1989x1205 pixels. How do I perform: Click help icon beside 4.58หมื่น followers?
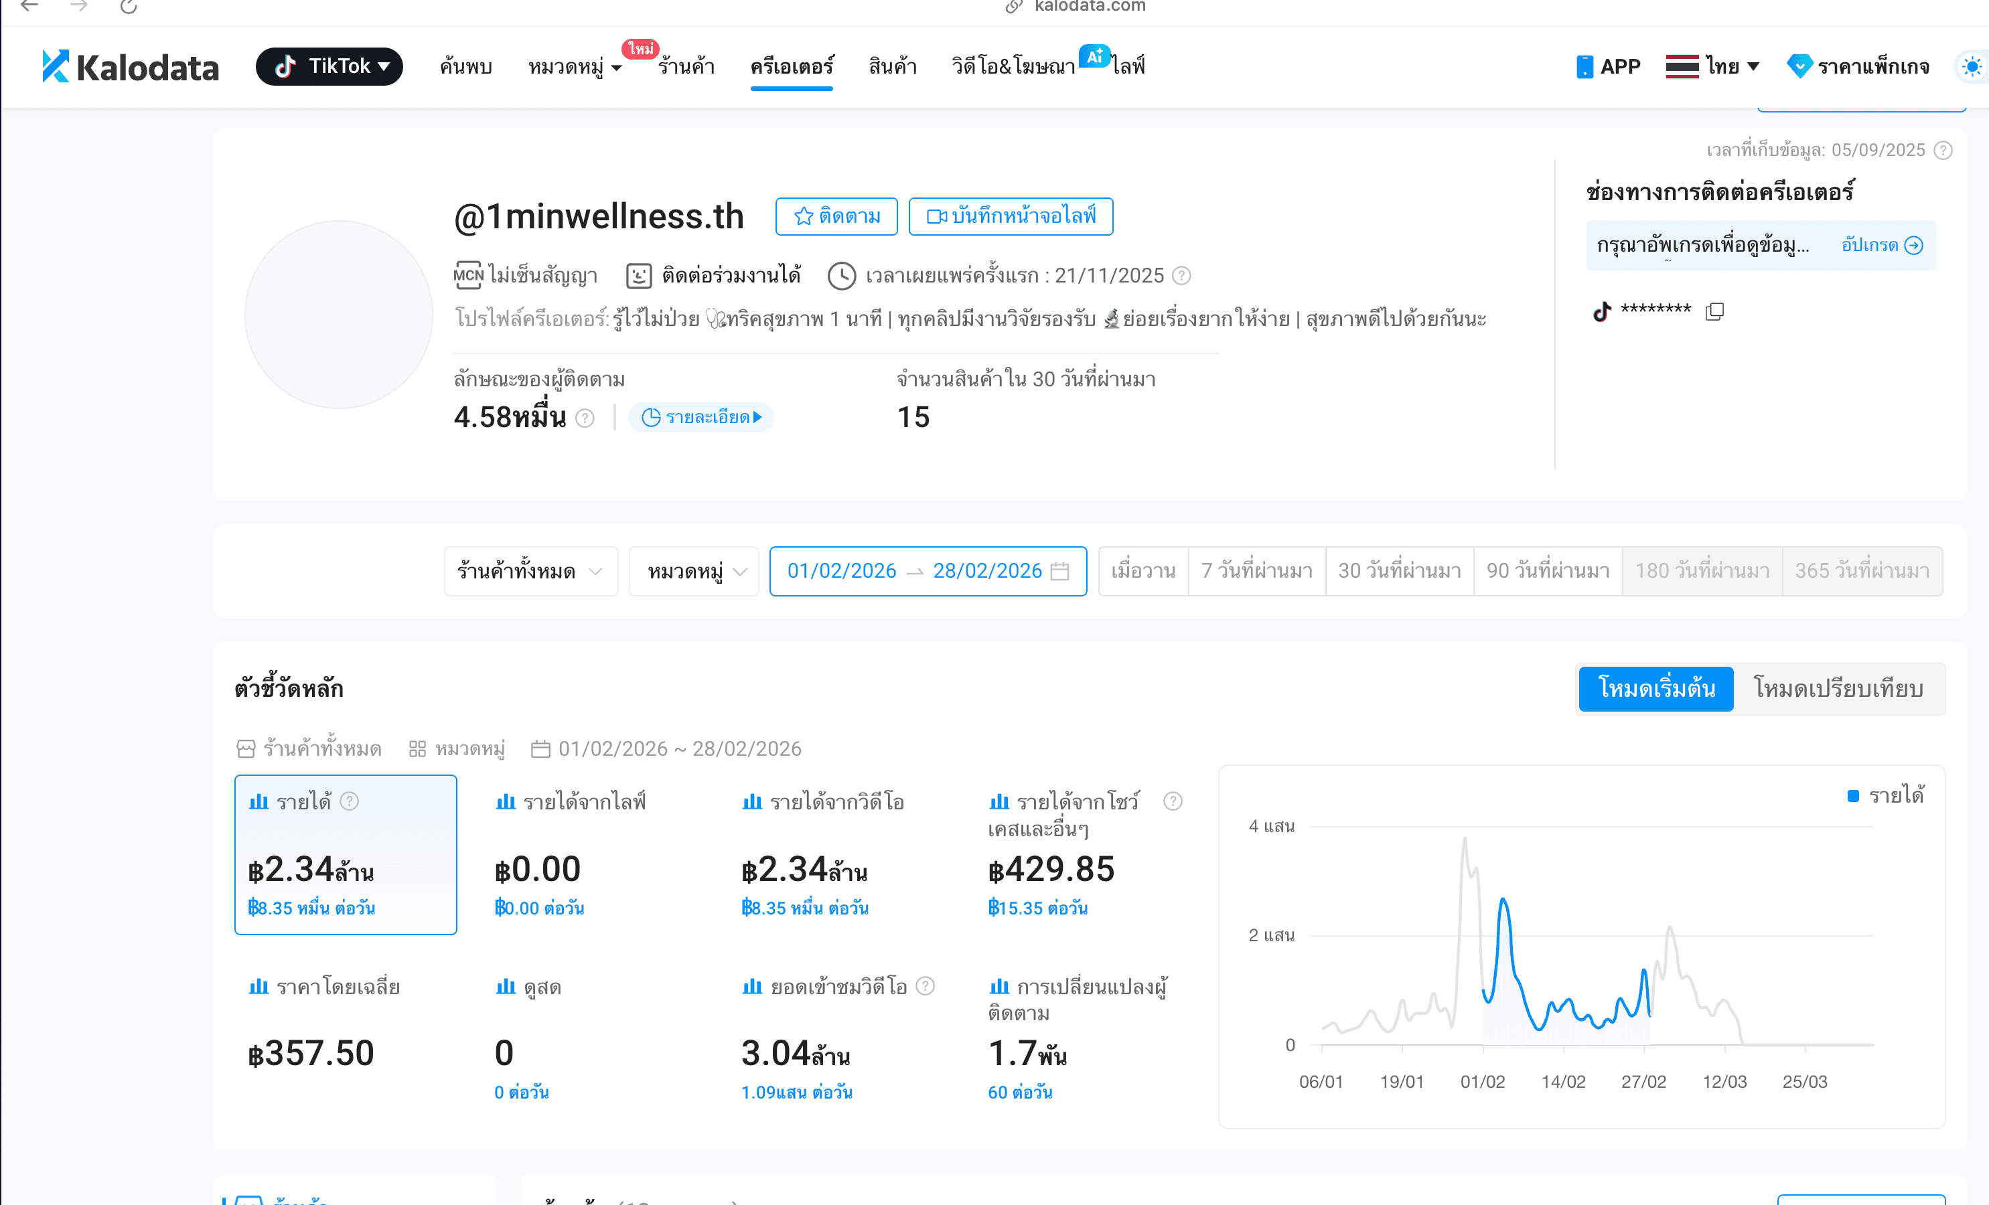point(585,418)
